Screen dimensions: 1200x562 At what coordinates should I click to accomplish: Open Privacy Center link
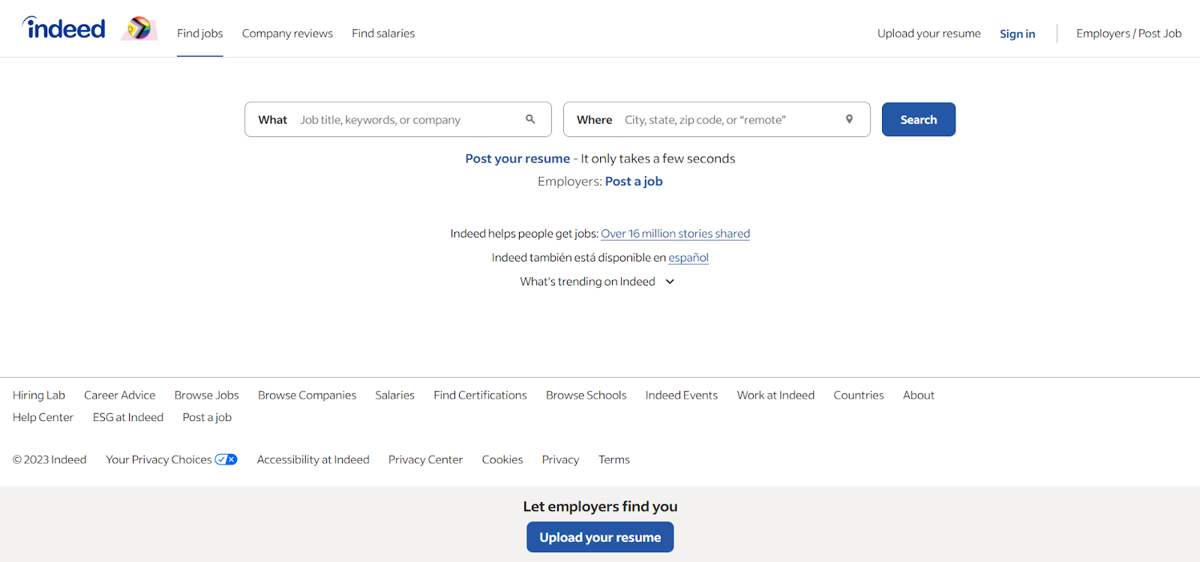tap(425, 459)
